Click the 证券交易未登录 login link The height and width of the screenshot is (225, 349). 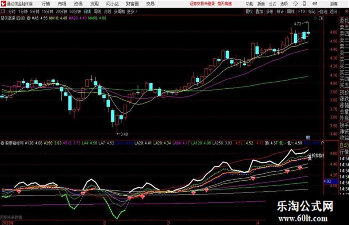click(x=202, y=4)
